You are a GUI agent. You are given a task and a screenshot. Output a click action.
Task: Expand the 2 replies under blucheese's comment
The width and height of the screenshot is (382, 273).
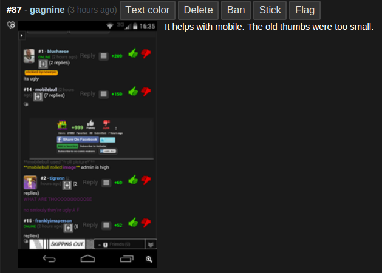click(43, 64)
